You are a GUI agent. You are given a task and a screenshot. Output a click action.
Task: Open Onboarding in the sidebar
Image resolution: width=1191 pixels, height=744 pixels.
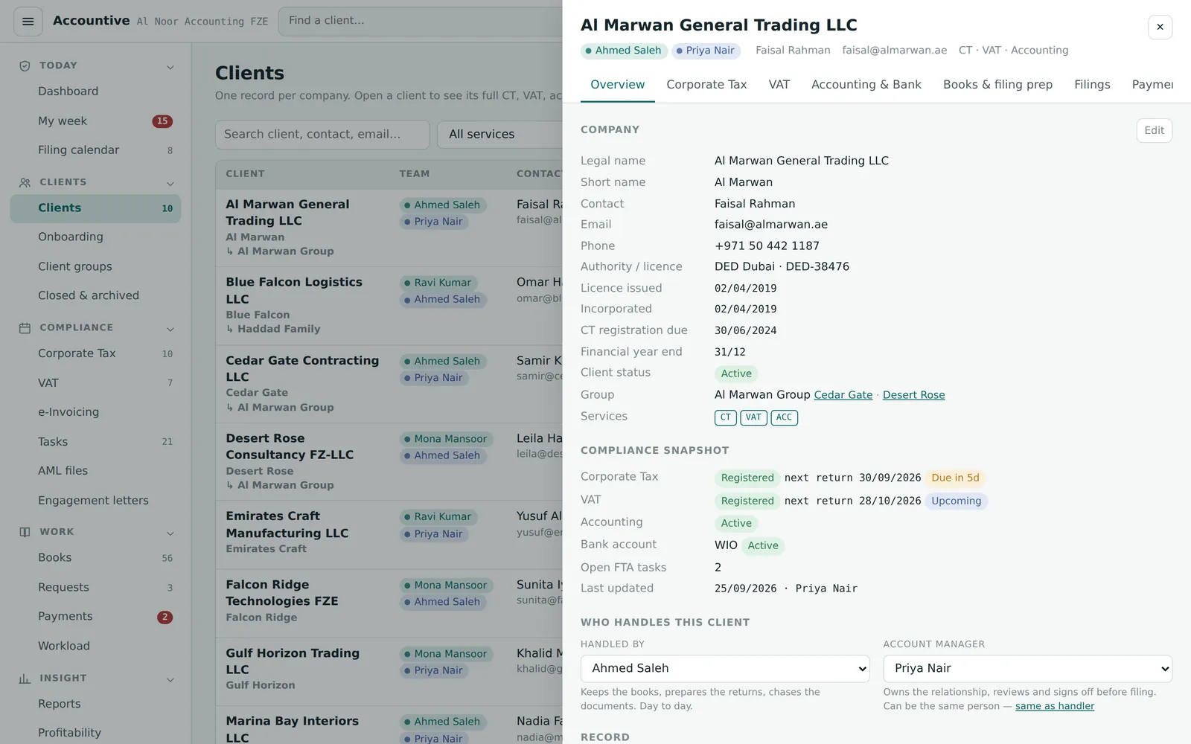pos(95,237)
